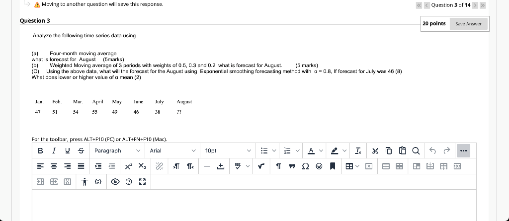Click the 'August' column header text
Image resolution: width=509 pixels, height=221 pixels.
tap(184, 102)
